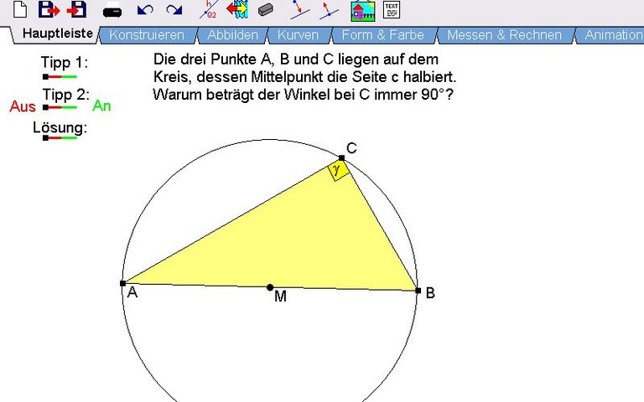Select midpoint M of side AB

[270, 287]
